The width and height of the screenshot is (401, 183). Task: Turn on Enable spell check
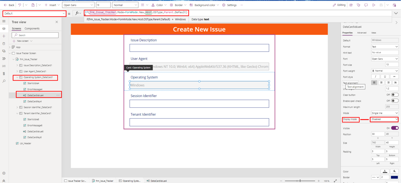pyautogui.click(x=394, y=101)
